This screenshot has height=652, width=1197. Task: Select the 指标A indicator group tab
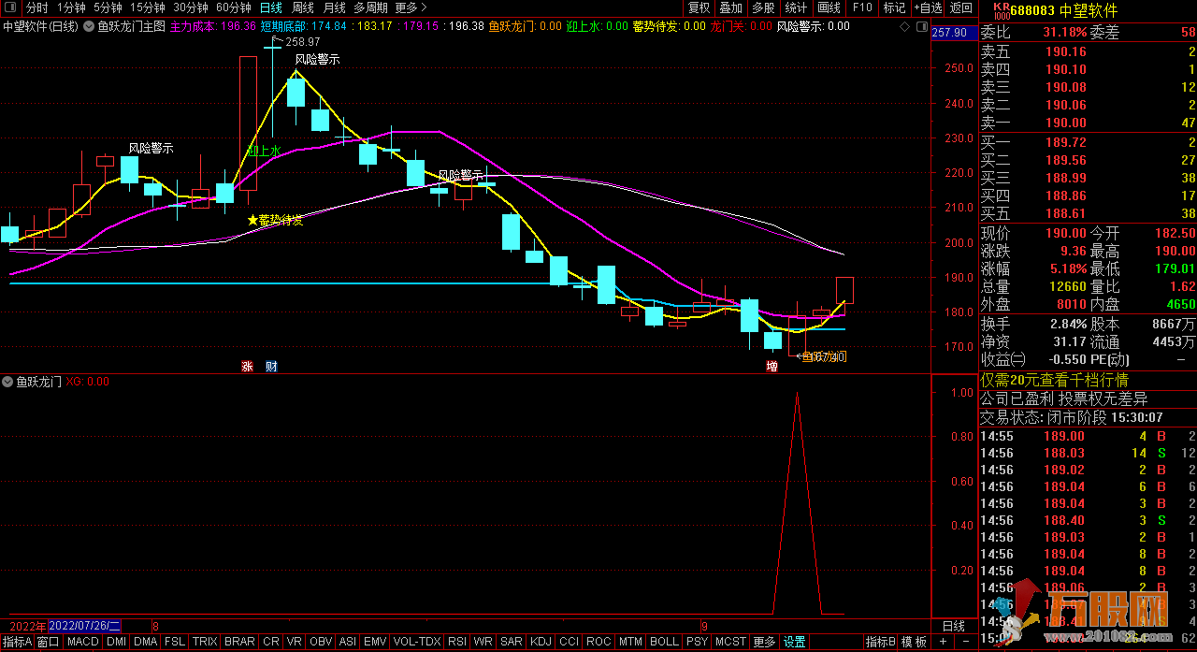(17, 642)
